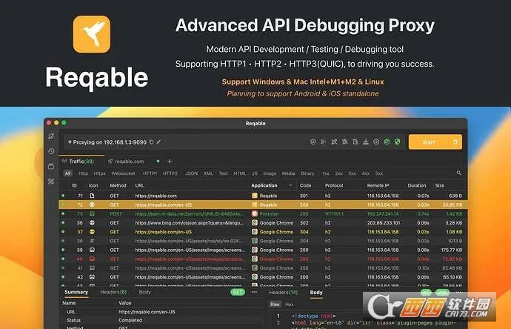The image size is (511, 329).
Task: Click the round face icon in the toolbar
Action: pyautogui.click(x=313, y=142)
